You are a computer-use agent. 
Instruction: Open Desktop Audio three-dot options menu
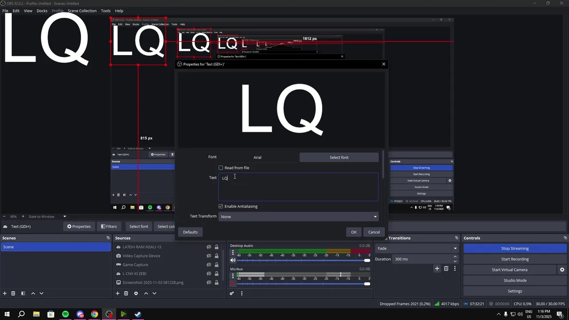pyautogui.click(x=232, y=252)
